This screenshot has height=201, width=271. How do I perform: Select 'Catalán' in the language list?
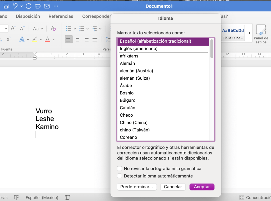(x=127, y=108)
